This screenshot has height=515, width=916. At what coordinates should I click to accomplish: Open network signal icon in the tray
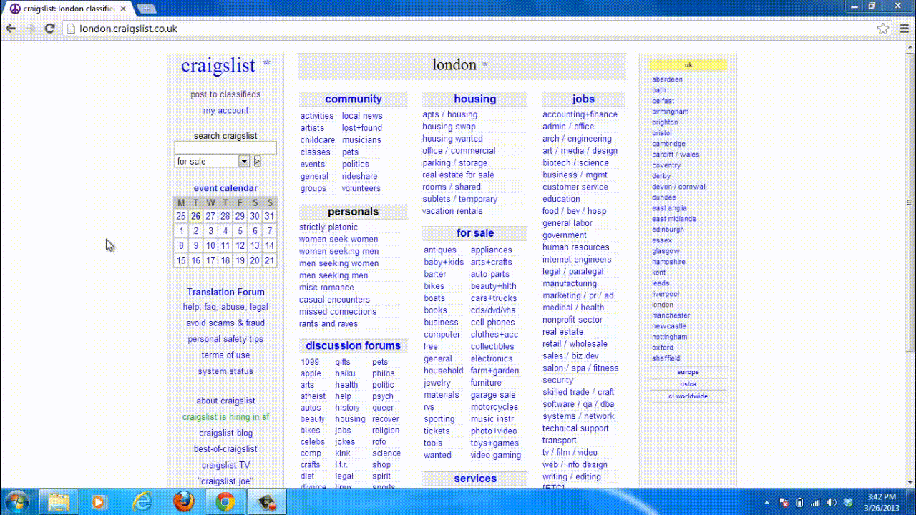816,503
